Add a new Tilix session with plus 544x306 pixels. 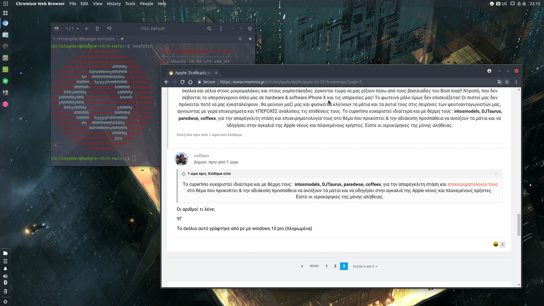(86, 28)
